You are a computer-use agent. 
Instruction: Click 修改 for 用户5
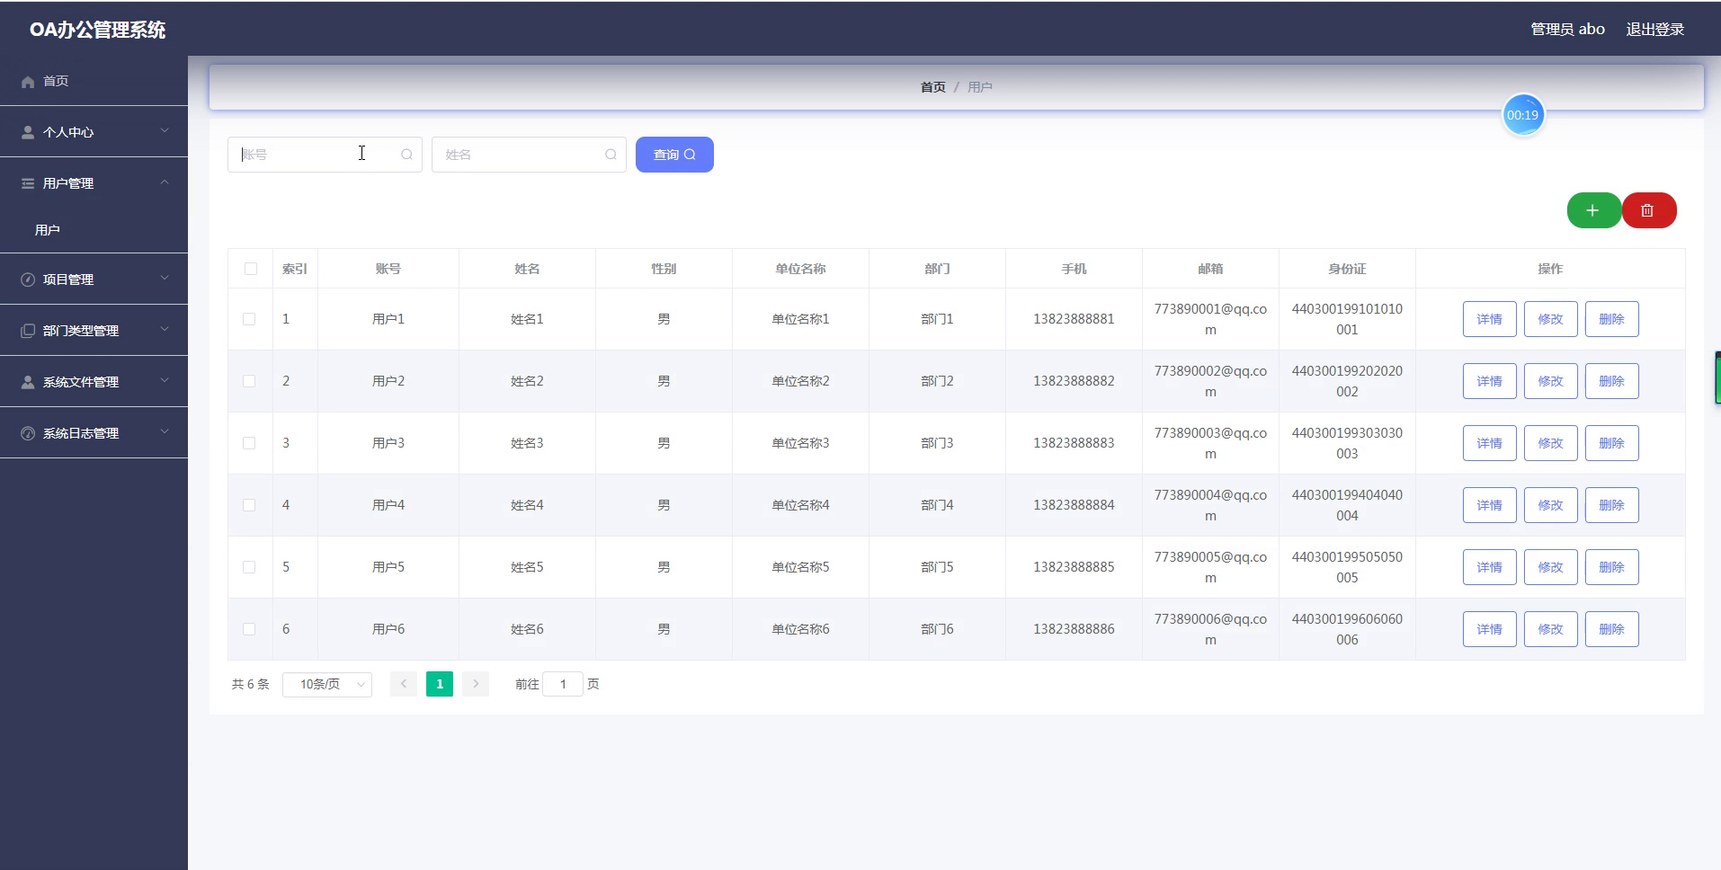[x=1551, y=567]
